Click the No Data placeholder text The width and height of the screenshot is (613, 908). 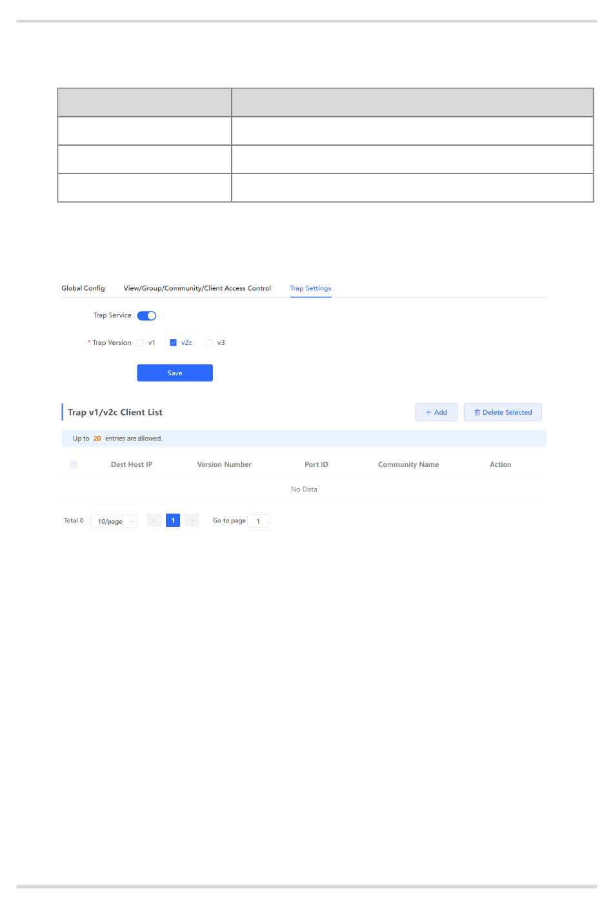pos(304,489)
